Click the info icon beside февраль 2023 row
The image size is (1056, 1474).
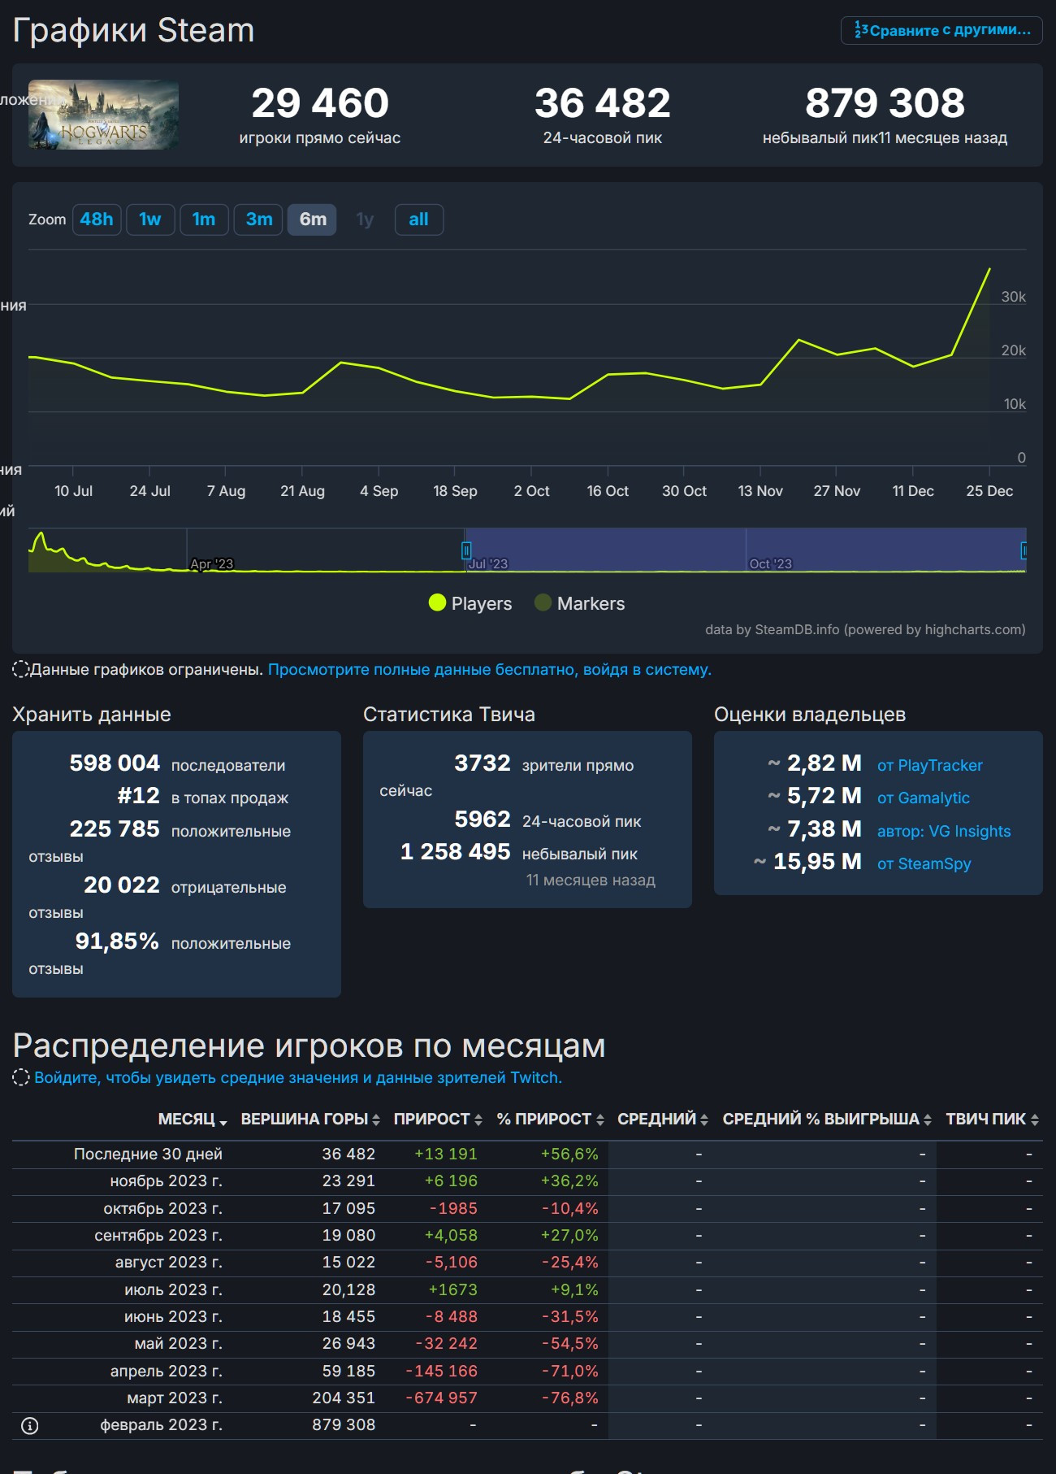point(30,1425)
